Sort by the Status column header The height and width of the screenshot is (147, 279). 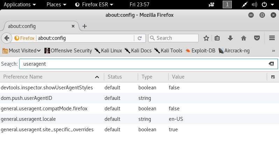click(121, 77)
